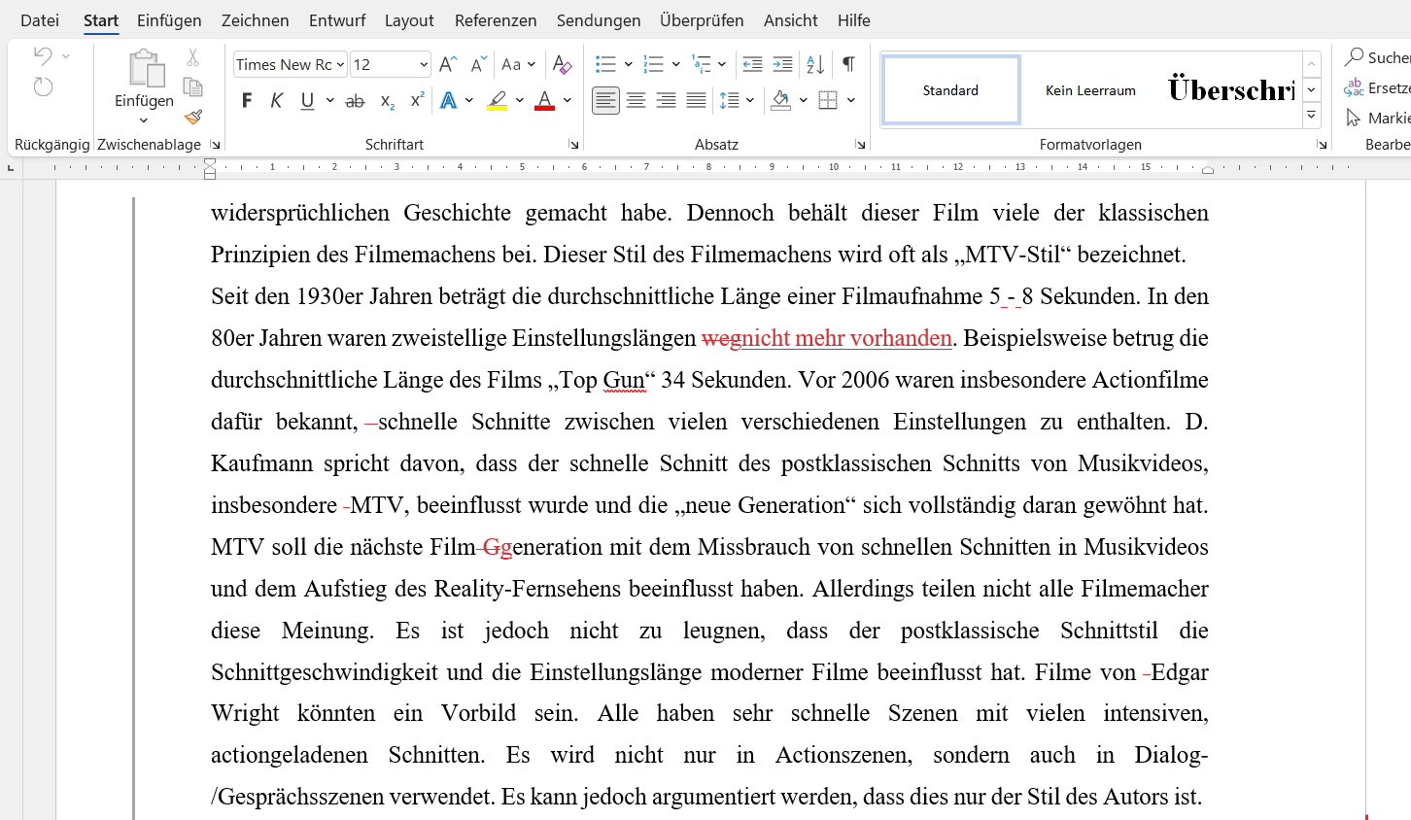Click the Undo arrow icon
This screenshot has height=820, width=1411.
tap(43, 56)
